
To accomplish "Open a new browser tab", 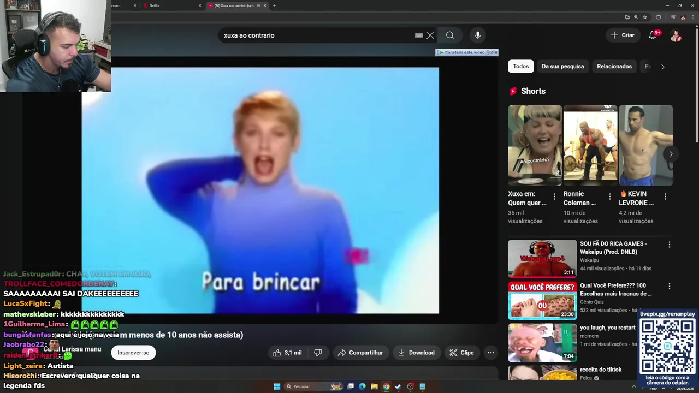I will [274, 5].
